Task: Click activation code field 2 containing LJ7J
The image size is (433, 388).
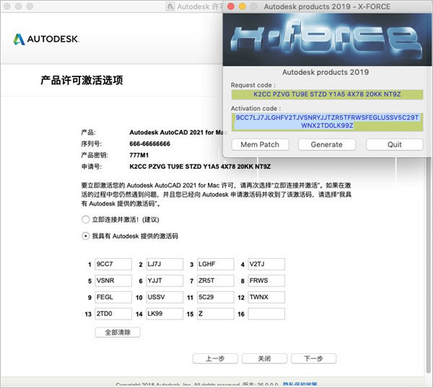Action: tap(165, 264)
